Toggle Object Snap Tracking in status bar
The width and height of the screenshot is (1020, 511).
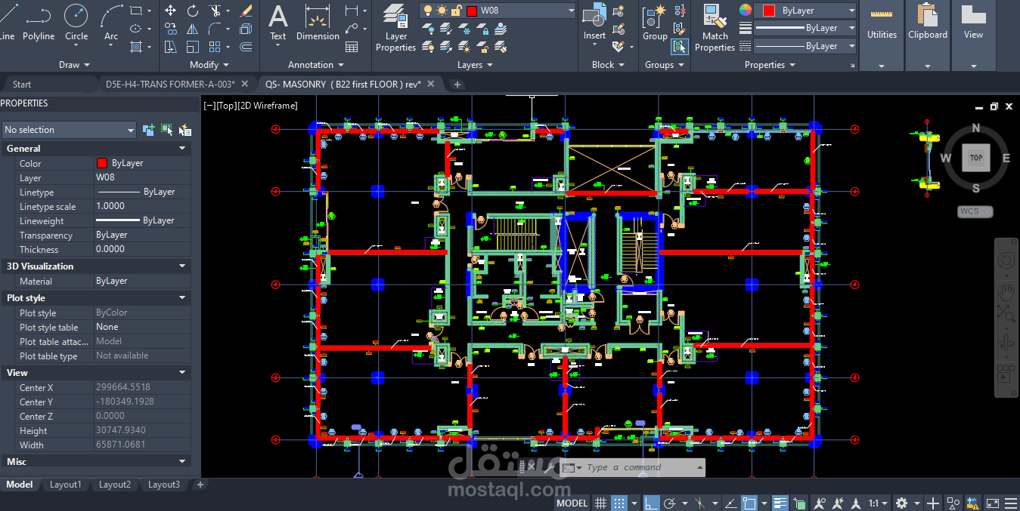pos(730,503)
